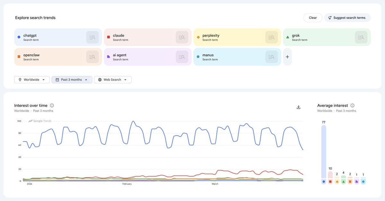385x201 pixels.
Task: Click the '2026' axis label
Action: tap(30, 184)
